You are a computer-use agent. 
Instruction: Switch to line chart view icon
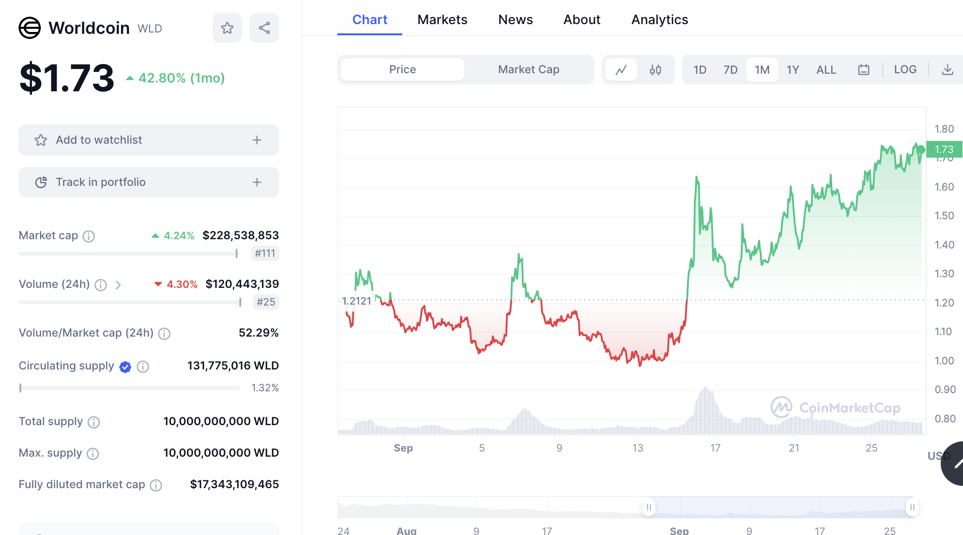621,70
